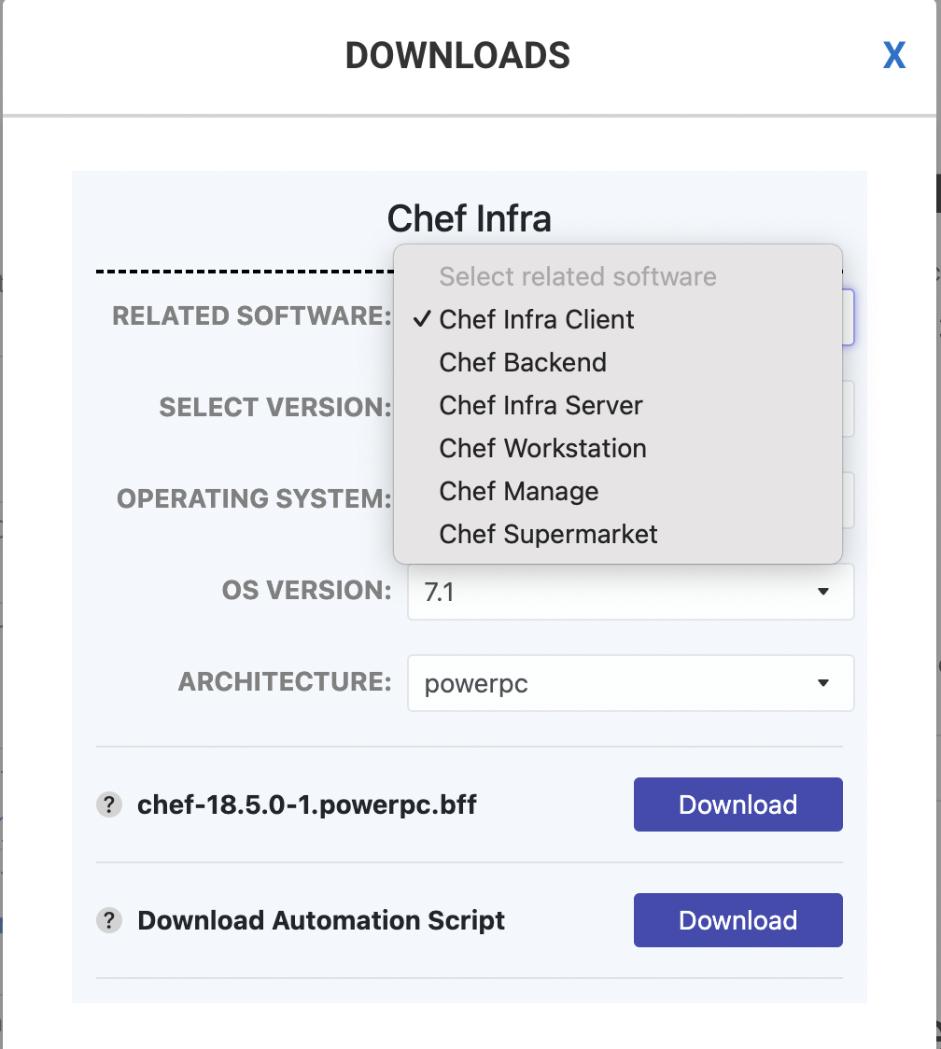Open the Architecture dropdown showing powerpc

click(630, 682)
